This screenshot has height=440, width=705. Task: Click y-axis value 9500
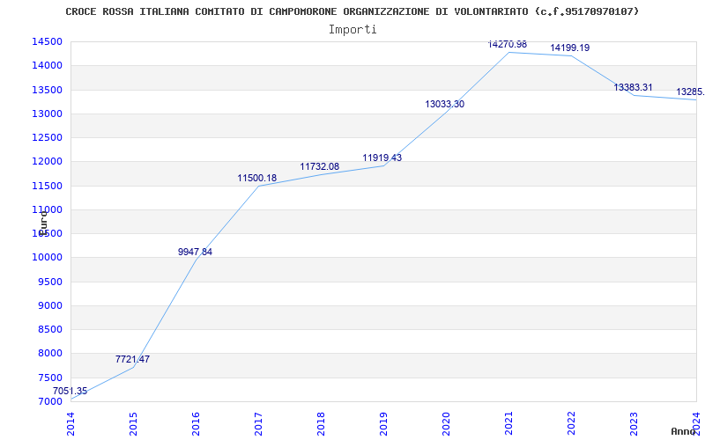click(49, 282)
